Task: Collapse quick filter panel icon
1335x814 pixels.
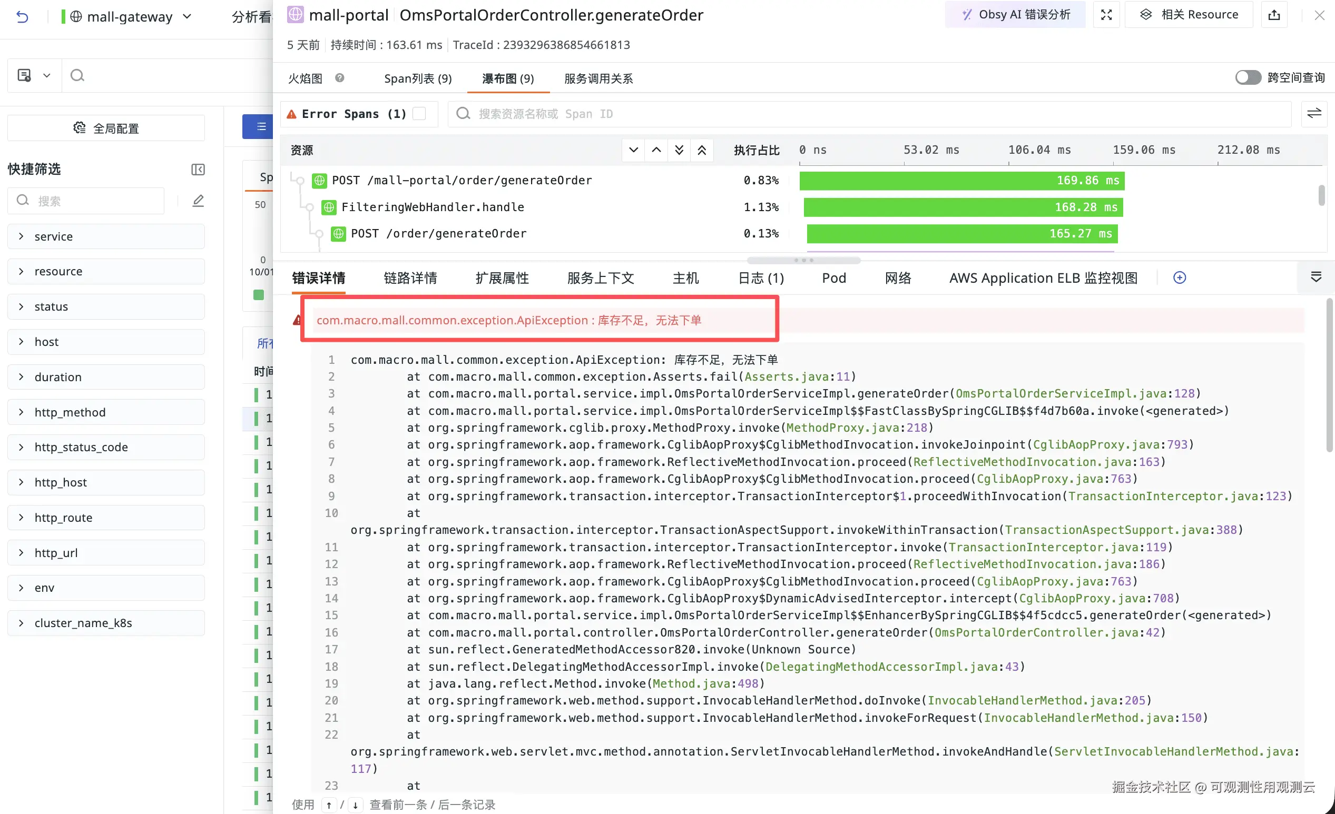Action: click(198, 170)
